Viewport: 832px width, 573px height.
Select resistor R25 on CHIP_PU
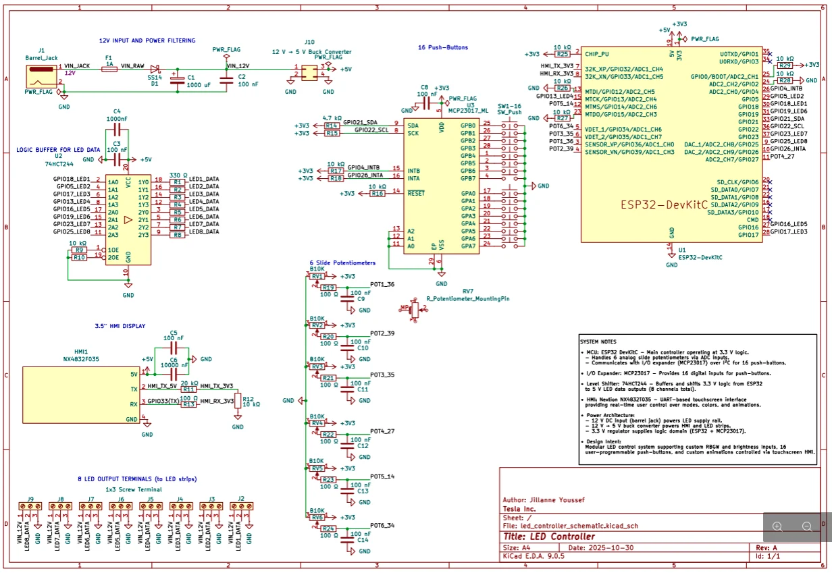[562, 53]
